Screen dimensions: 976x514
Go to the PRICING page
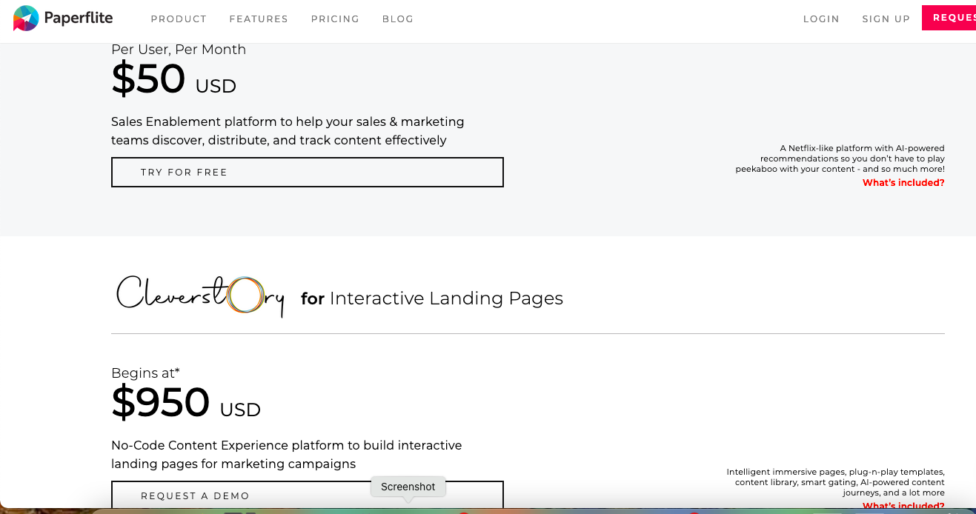pyautogui.click(x=335, y=19)
